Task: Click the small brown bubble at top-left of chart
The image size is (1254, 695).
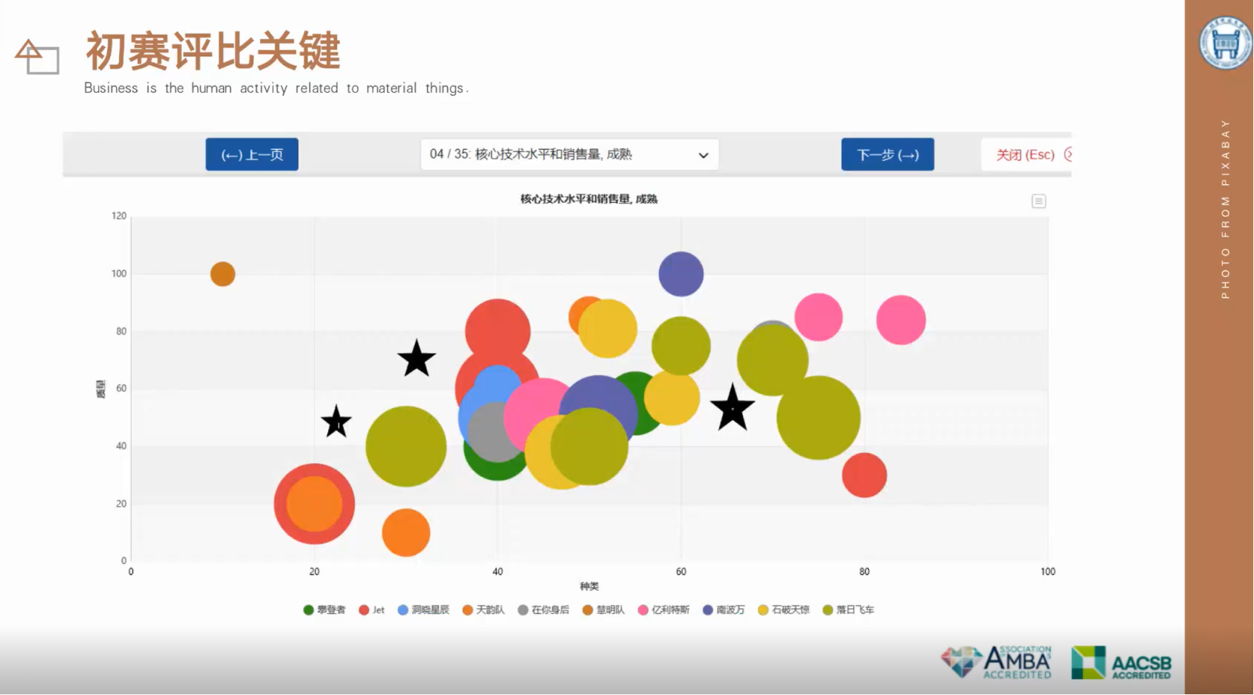Action: point(223,274)
